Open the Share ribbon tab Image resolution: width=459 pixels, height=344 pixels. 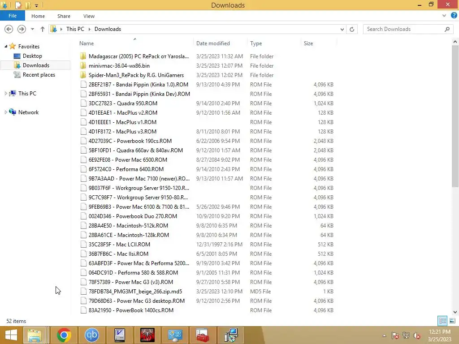click(x=64, y=16)
